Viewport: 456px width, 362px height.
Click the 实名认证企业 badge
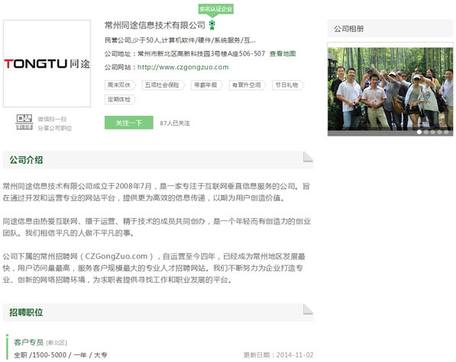click(216, 10)
